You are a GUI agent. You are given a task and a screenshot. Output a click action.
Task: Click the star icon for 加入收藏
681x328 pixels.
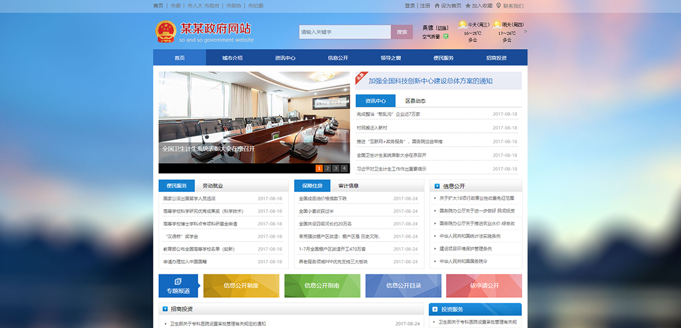[x=468, y=6]
